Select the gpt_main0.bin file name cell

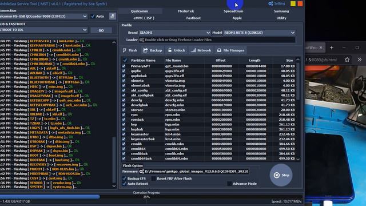[x=177, y=66]
